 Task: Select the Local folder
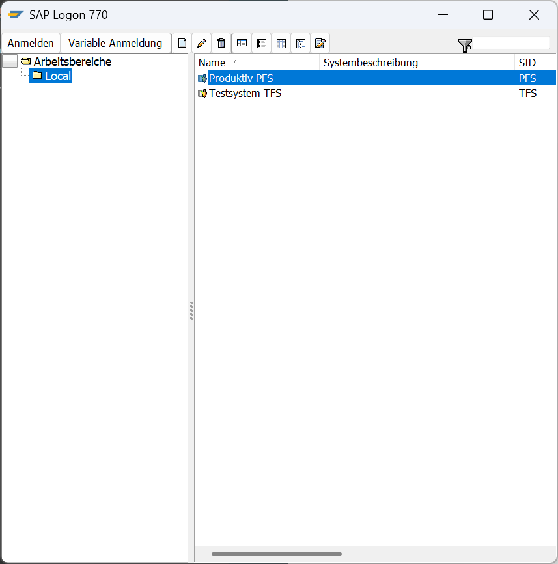pos(57,76)
